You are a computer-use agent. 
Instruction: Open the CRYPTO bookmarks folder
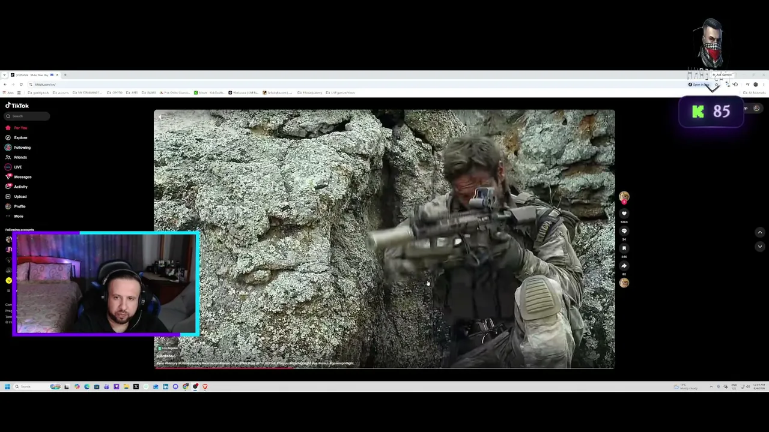pos(115,93)
